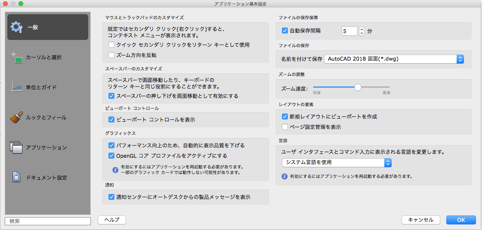Click the 検索 search field
Viewport: 482px width, 230px height.
tap(48, 221)
